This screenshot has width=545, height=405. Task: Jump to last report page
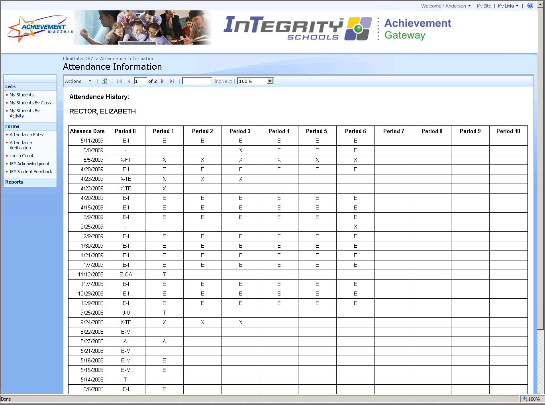172,81
